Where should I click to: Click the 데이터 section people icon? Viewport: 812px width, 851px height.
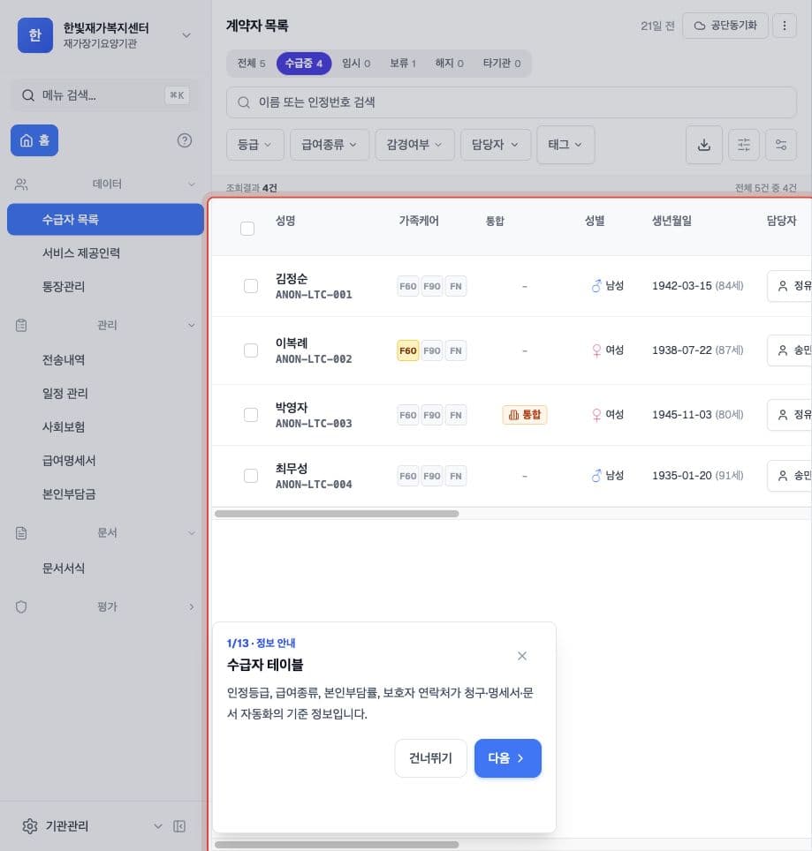21,185
